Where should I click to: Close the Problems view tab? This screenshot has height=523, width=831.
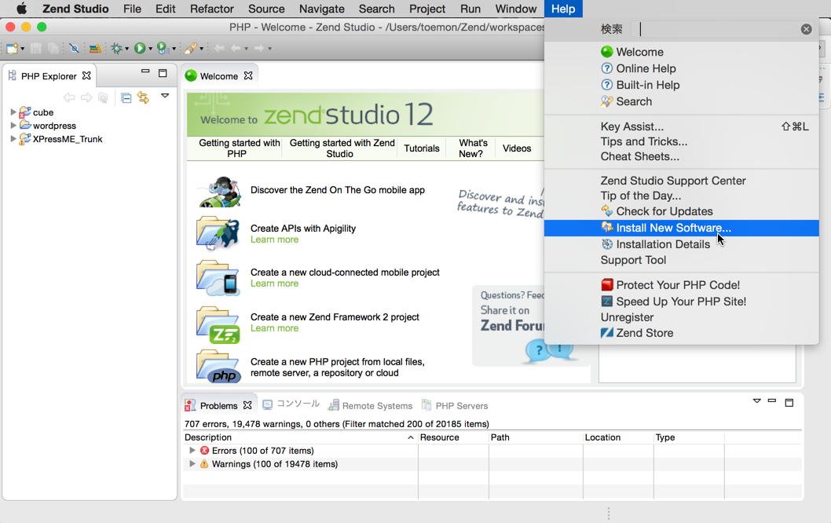pos(247,405)
